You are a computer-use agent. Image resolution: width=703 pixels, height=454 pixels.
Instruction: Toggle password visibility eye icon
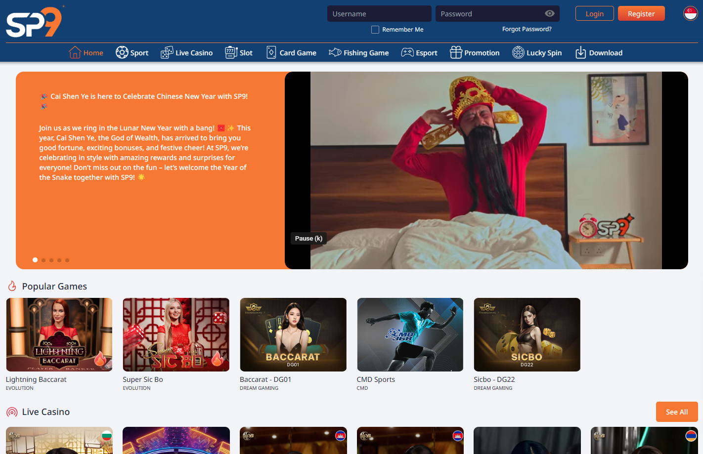(x=549, y=14)
